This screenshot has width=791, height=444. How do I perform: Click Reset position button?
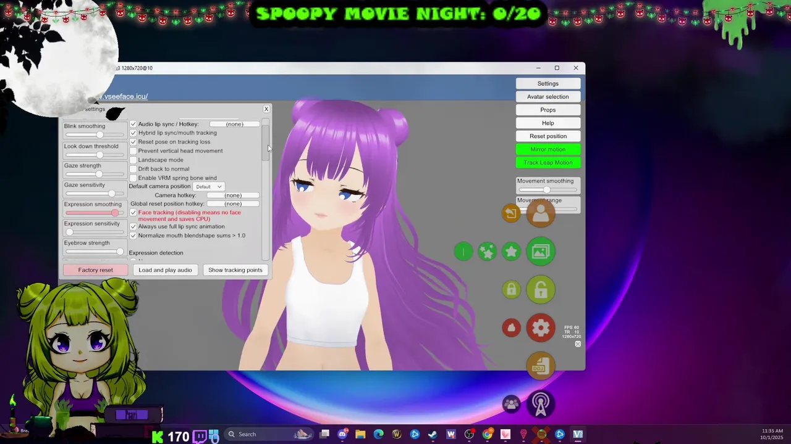tap(548, 136)
